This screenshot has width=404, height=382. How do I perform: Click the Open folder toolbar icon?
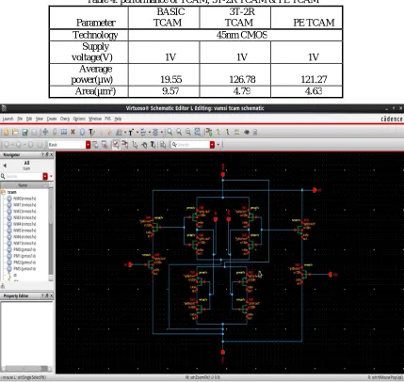(x=15, y=132)
